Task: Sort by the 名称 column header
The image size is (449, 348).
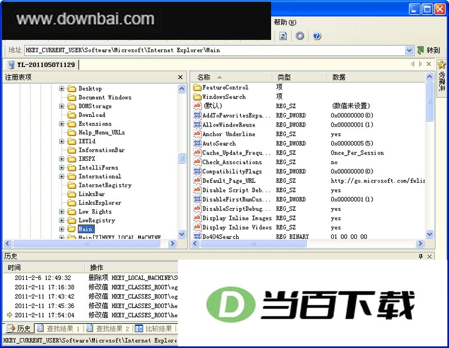Action: pyautogui.click(x=232, y=77)
